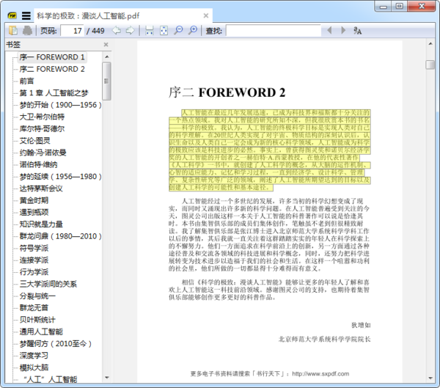
Task: Click the bookmarks panel scrollbar up arrow
Action: click(x=107, y=56)
